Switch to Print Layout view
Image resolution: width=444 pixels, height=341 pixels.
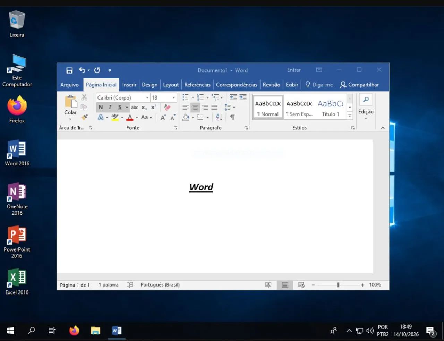pos(285,285)
